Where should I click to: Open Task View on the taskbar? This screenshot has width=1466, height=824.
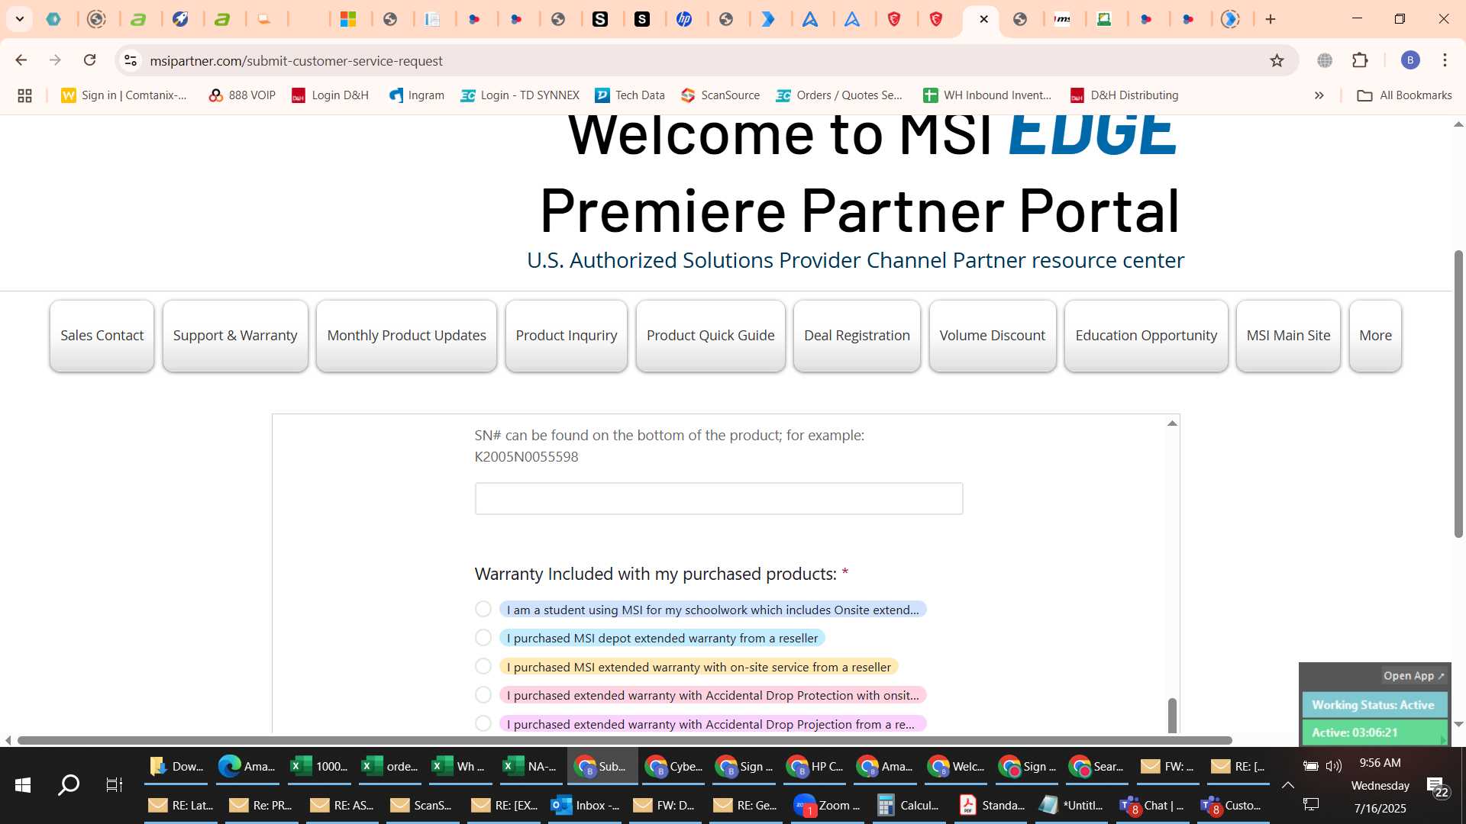click(115, 784)
